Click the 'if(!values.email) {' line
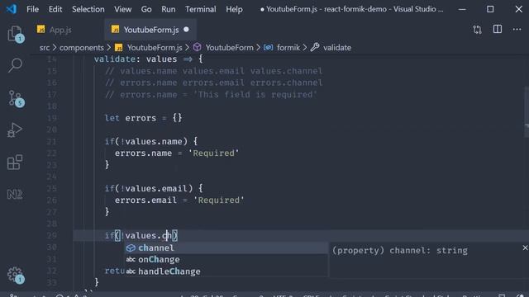The width and height of the screenshot is (529, 297). coord(154,188)
